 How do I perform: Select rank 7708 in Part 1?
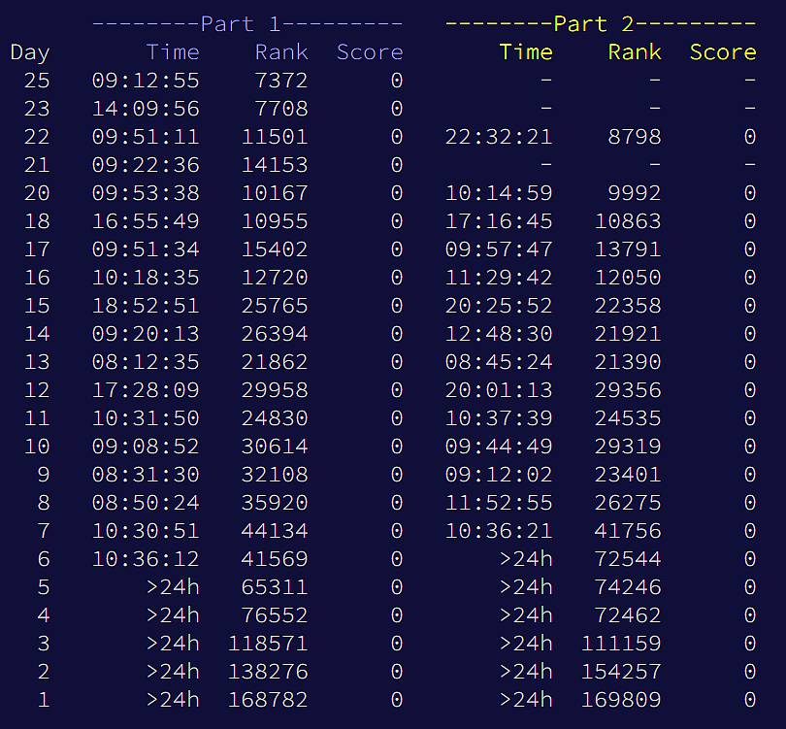pyautogui.click(x=281, y=109)
